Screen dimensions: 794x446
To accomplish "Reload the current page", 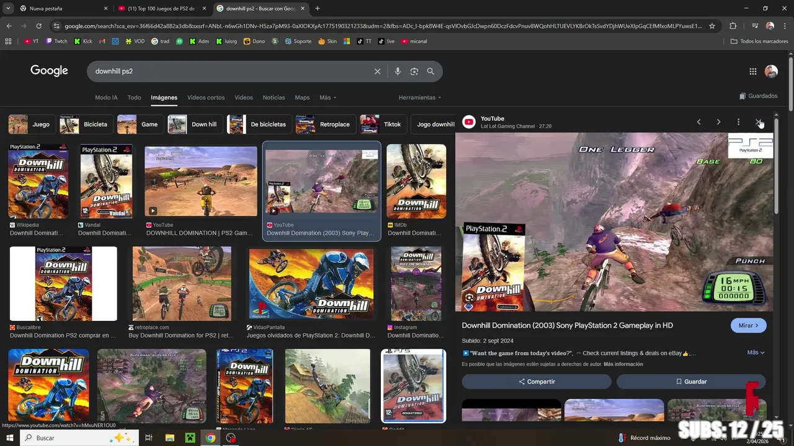I will [x=38, y=26].
